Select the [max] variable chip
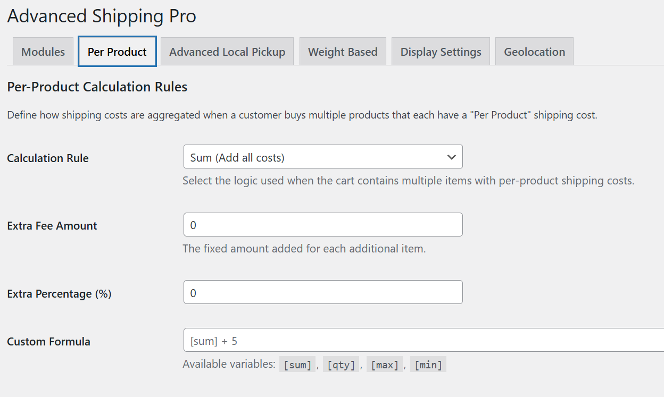664x397 pixels. (385, 364)
